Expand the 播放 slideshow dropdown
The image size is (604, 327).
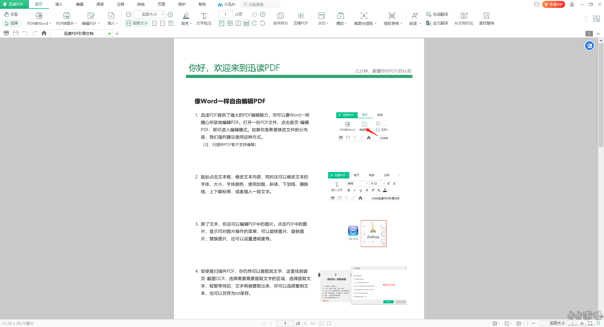pyautogui.click(x=346, y=23)
